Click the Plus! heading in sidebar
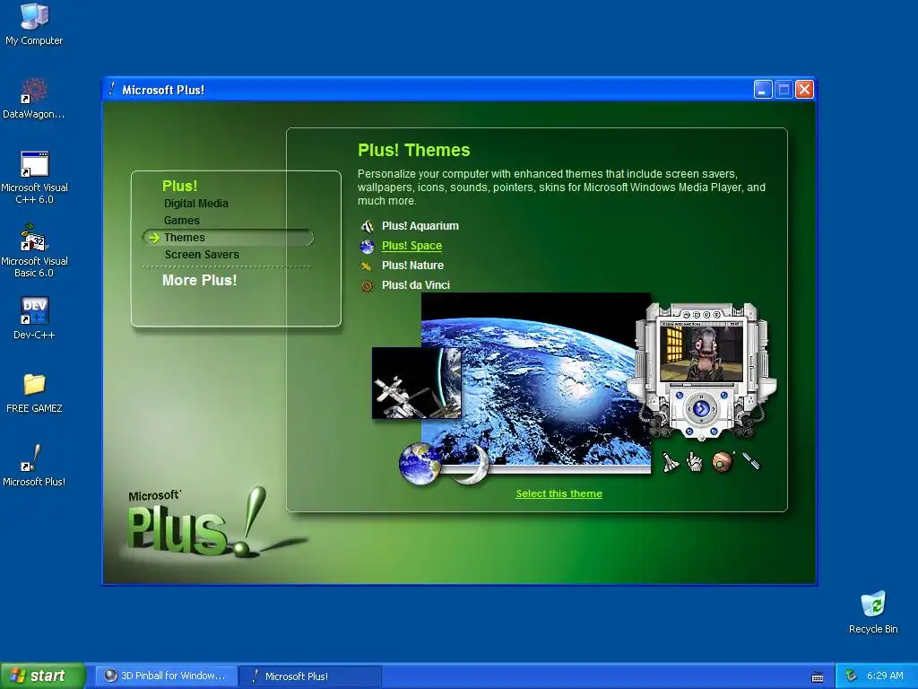Screen dimensions: 918x689 [179, 186]
